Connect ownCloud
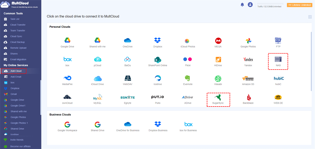Image resolution: width=315 pixels, height=149 pixels. click(67, 97)
